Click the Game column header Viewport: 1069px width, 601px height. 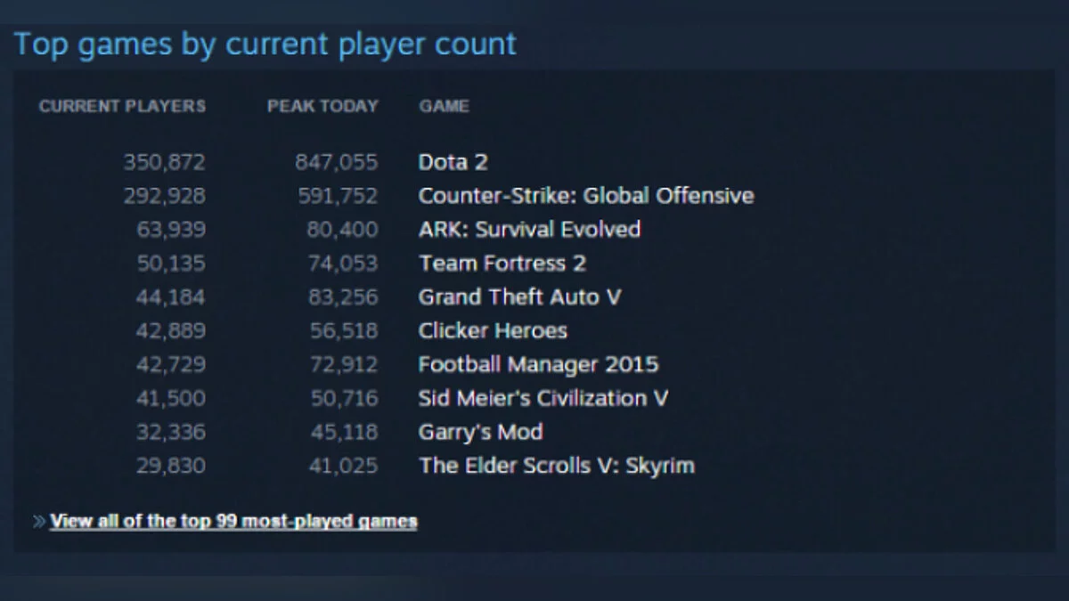[x=444, y=106]
